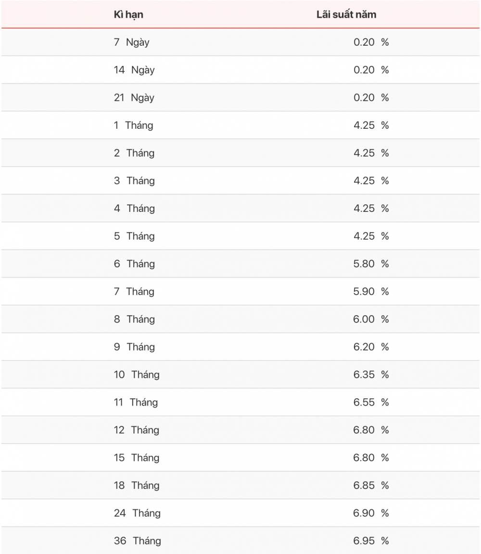The height and width of the screenshot is (554, 481).
Task: Select the 10 Tháng term row
Action: pos(240,374)
